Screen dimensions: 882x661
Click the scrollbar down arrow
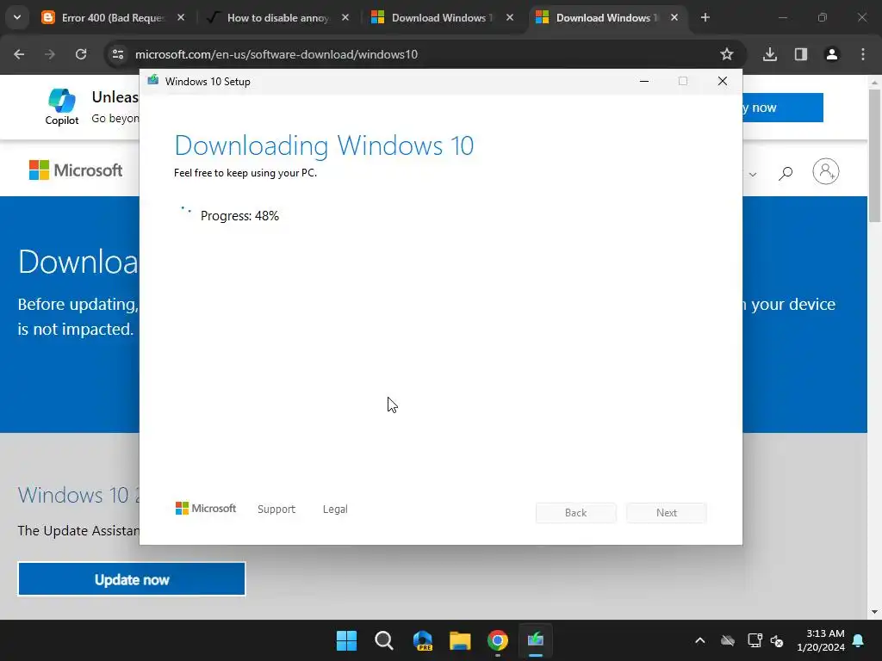(x=875, y=612)
